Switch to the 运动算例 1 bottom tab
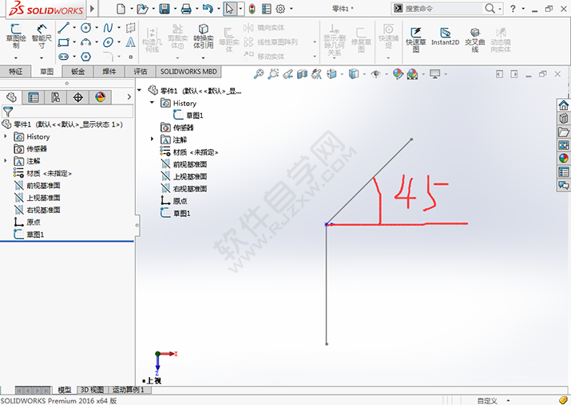571x405 pixels. pos(129,390)
